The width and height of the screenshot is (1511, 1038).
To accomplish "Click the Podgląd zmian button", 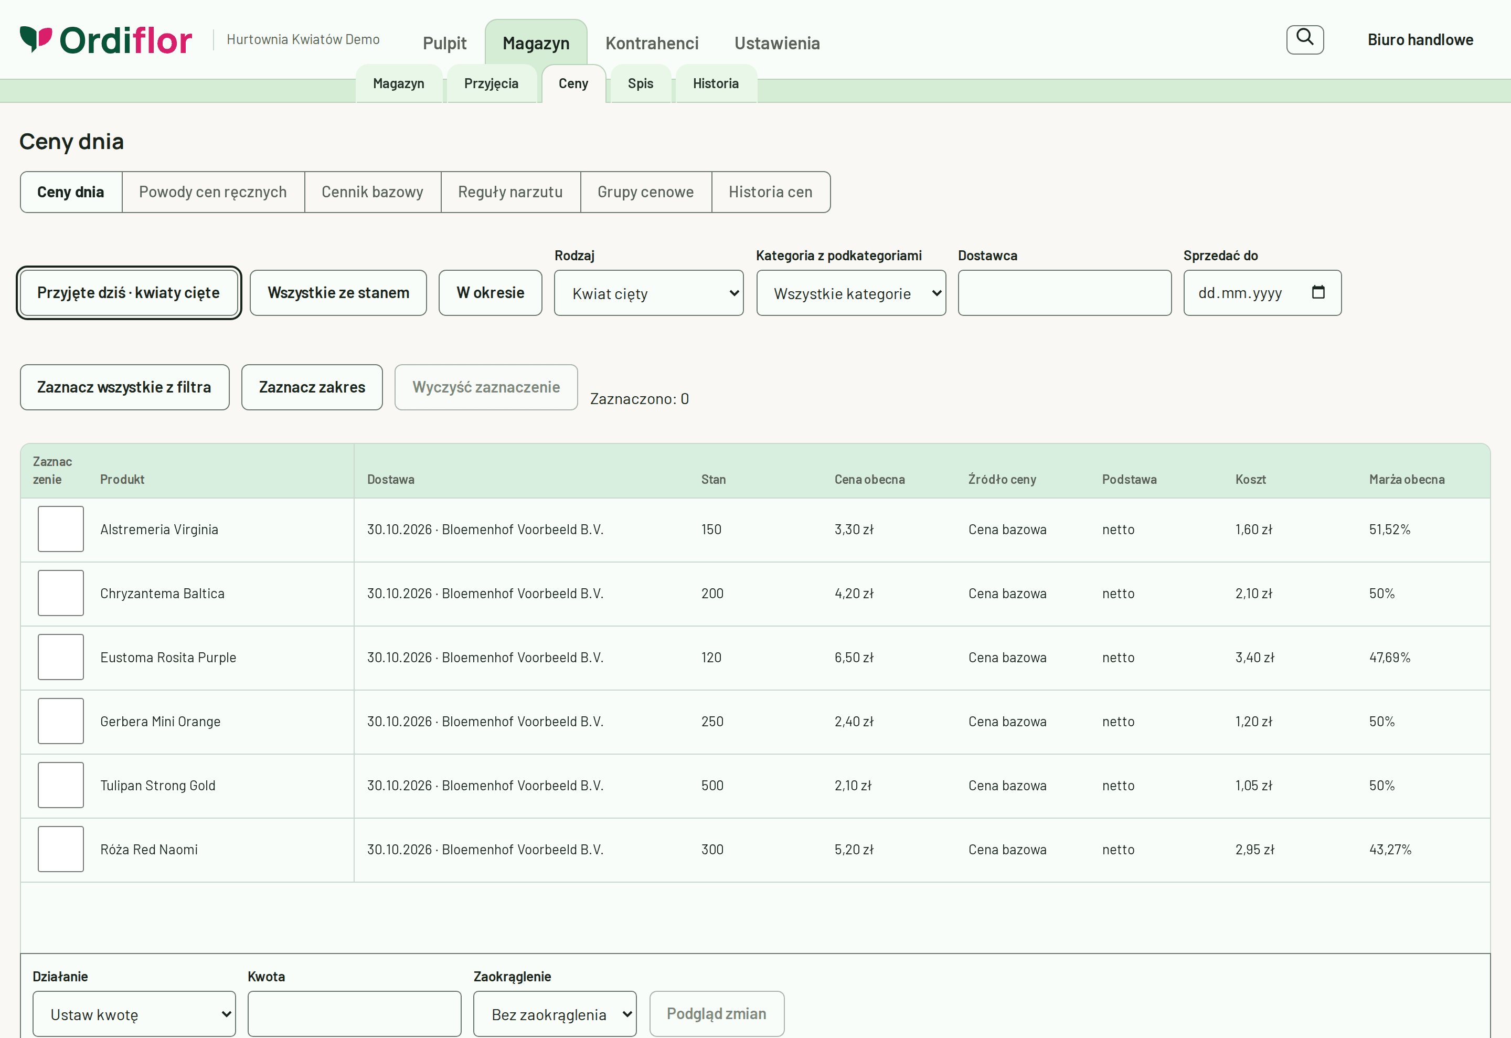I will pyautogui.click(x=717, y=1014).
